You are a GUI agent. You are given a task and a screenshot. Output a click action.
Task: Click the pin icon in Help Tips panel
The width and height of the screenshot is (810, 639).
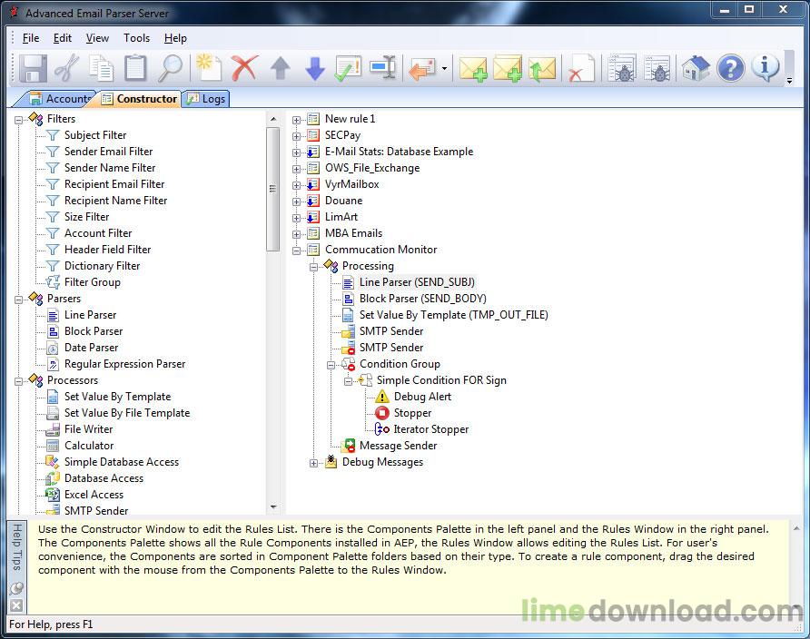tap(16, 588)
